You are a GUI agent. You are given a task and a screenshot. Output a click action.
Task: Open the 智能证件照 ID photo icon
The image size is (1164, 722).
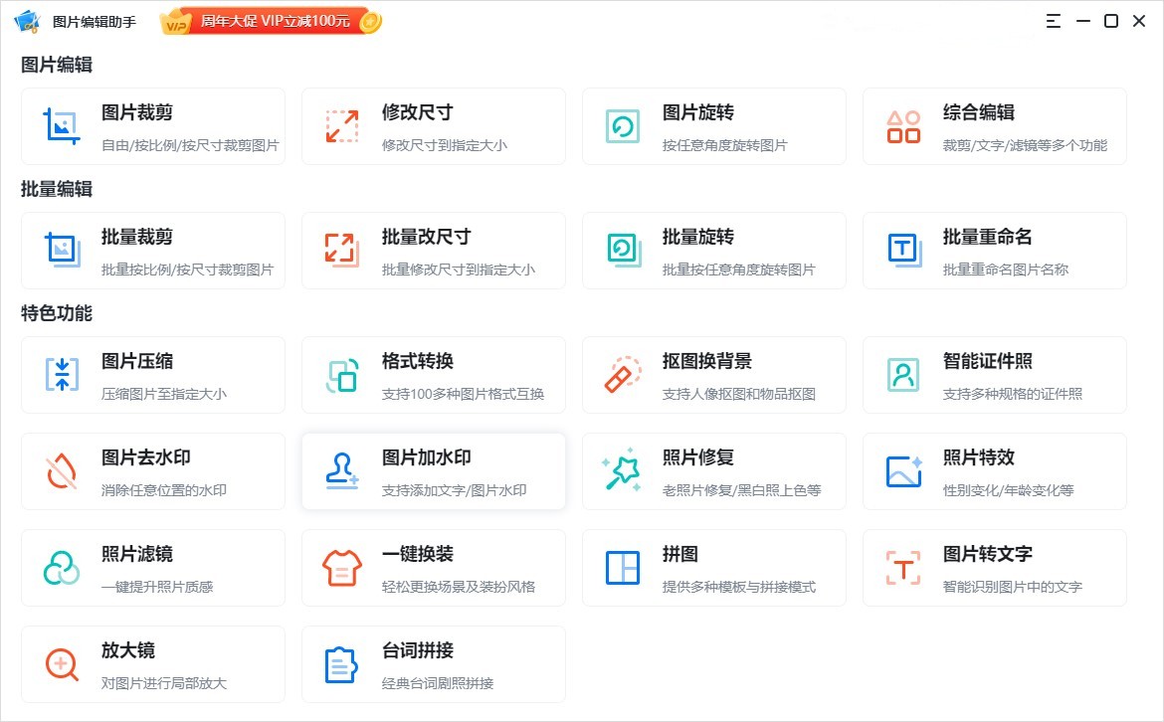tap(901, 375)
